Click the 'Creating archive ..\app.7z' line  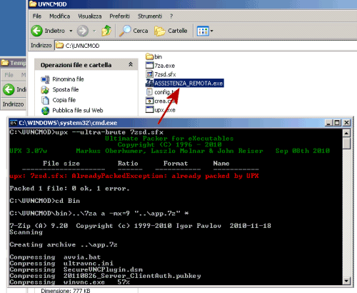coord(64,244)
